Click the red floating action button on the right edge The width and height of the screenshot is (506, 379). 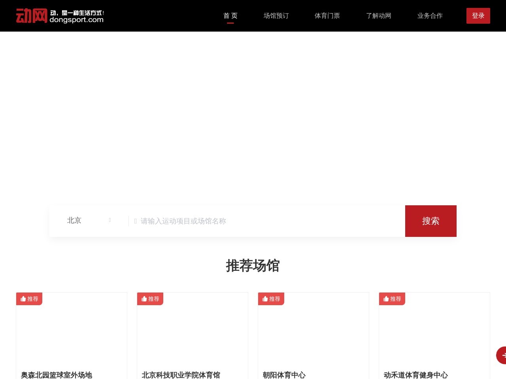(504, 355)
